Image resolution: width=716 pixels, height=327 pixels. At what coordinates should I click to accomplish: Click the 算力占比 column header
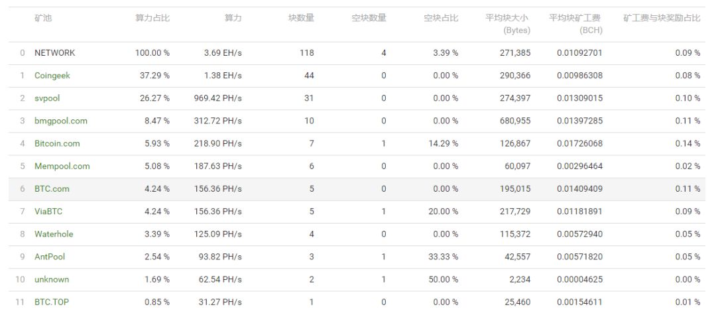coord(152,19)
